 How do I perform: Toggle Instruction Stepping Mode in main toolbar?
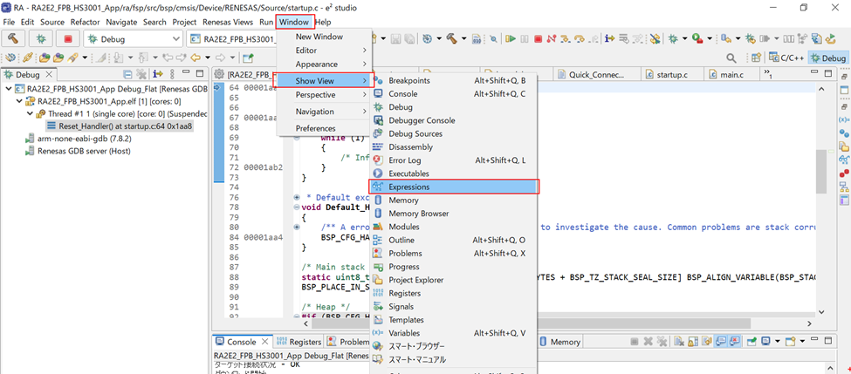[x=610, y=38]
